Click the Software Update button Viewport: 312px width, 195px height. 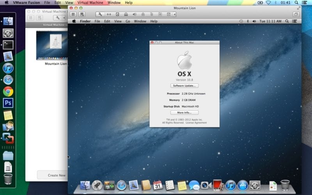click(184, 86)
